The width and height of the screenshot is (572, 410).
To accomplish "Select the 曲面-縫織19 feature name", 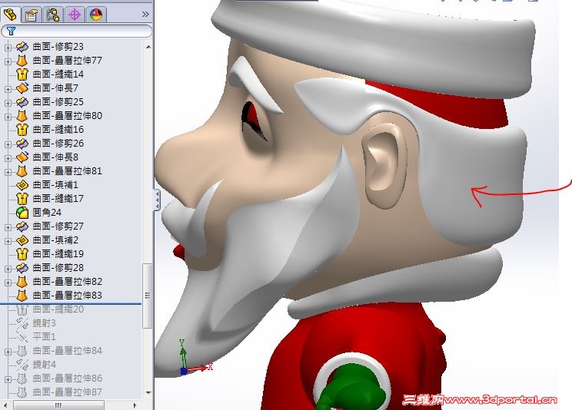I will [58, 254].
